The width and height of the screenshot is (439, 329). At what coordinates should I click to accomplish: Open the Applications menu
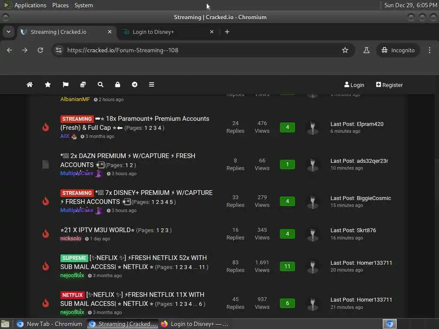[30, 5]
